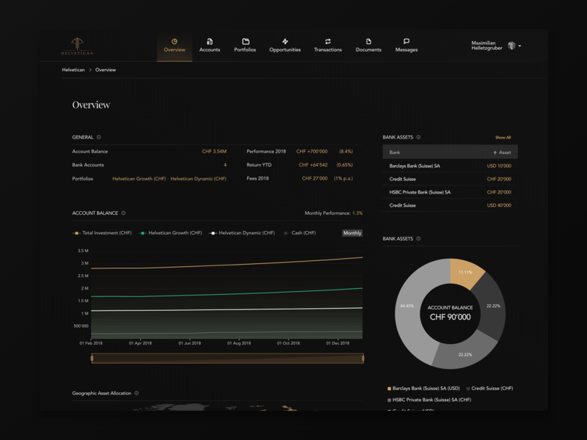Click Return YTD value CHF +64'542
Screen dimensions: 587x440
[313, 165]
